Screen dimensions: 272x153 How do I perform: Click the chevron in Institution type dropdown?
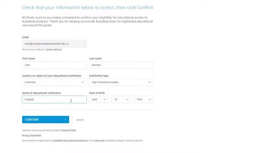[x=150, y=82]
